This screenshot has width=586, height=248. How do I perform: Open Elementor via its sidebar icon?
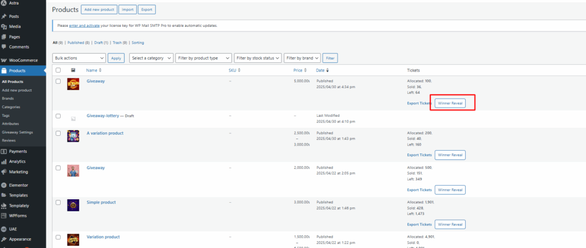[4, 185]
